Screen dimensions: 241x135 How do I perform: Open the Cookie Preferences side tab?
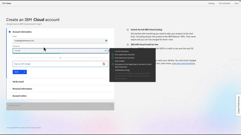point(238,105)
